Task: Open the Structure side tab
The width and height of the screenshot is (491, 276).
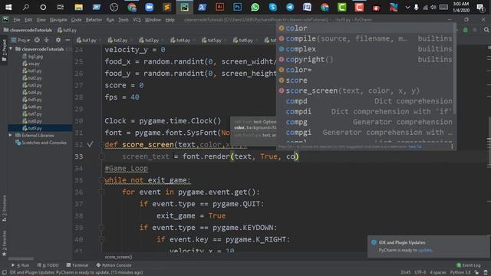Action: (x=4, y=208)
